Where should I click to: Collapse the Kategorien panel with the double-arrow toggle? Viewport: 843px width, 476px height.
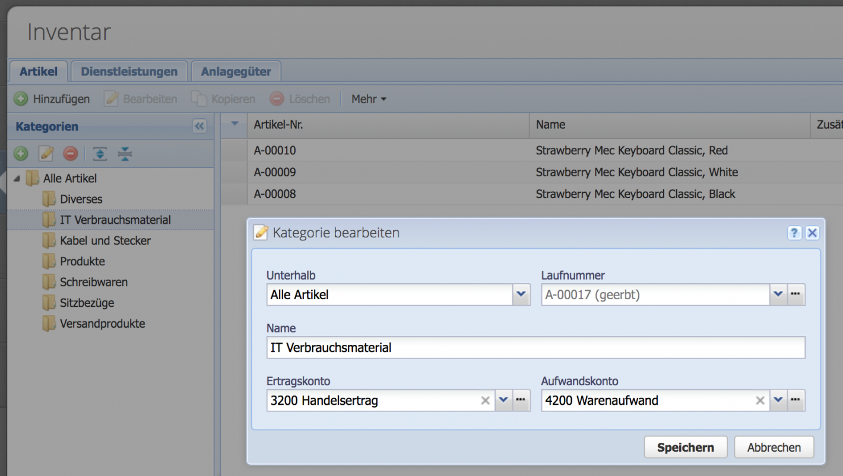(199, 126)
